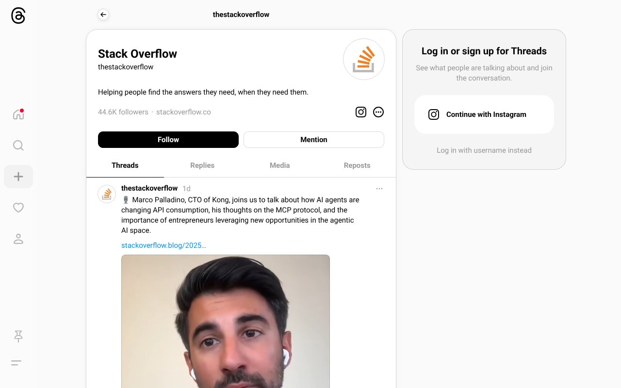
Task: Open the Activity heart icon
Action: point(18,208)
